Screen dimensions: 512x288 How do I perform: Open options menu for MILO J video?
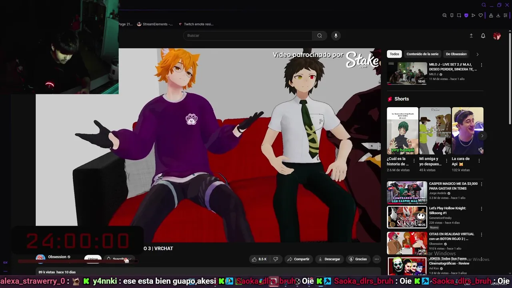point(481,65)
